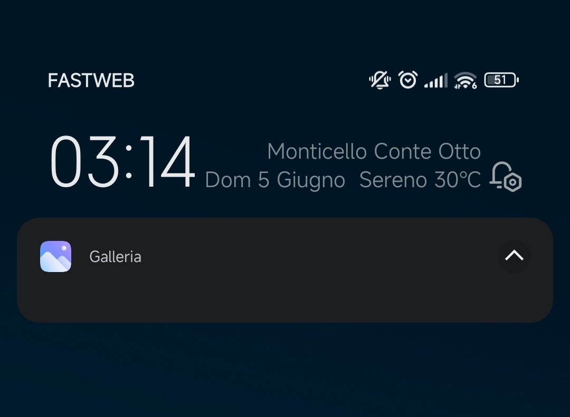Tap empty area below notification to close shade

pyautogui.click(x=285, y=371)
